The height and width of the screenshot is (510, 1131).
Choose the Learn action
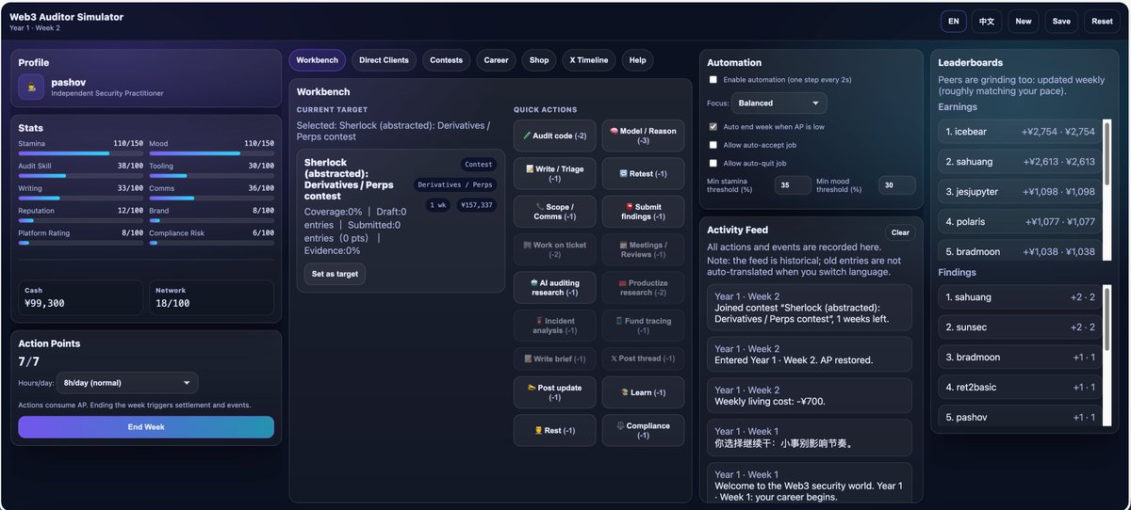[x=643, y=392]
